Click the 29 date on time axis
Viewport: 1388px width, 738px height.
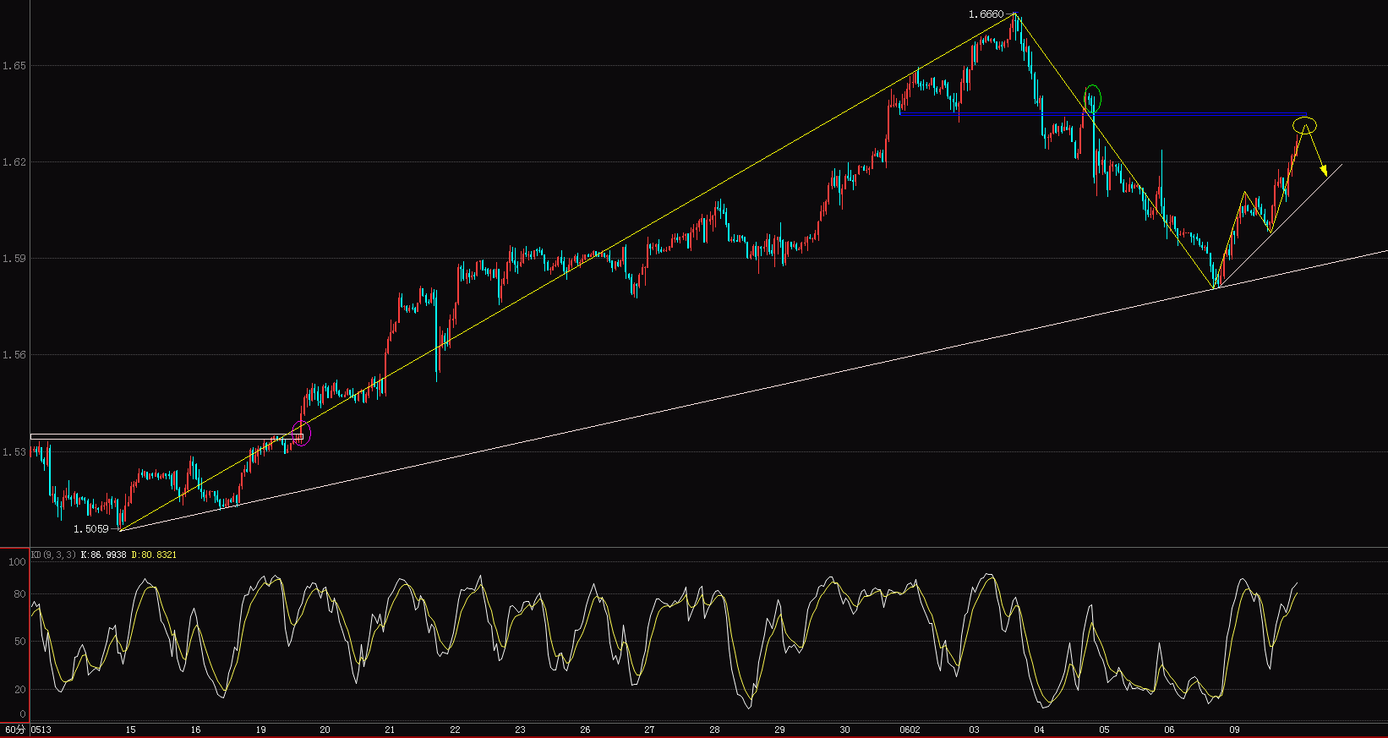pos(779,730)
